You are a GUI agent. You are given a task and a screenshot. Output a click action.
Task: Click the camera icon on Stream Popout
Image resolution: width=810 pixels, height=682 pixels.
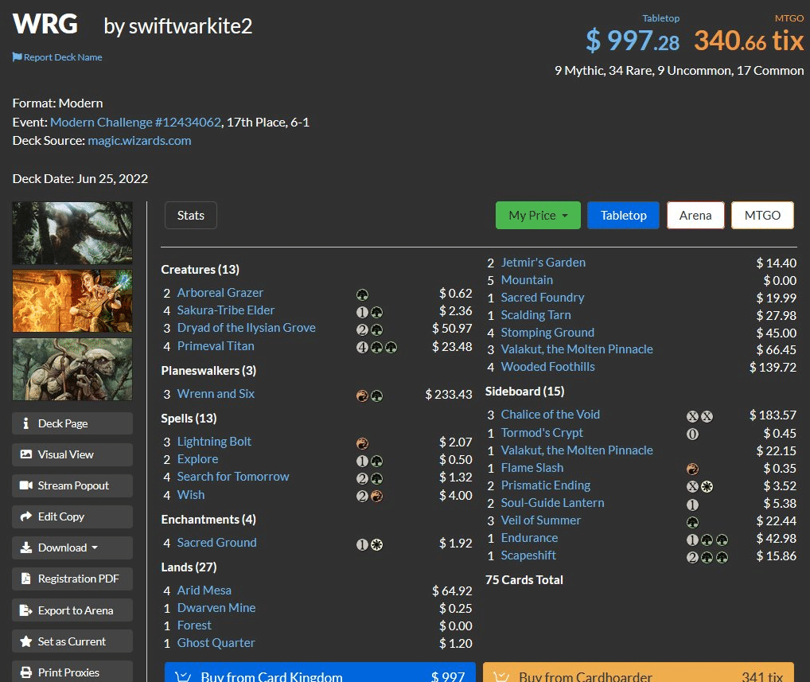click(26, 485)
